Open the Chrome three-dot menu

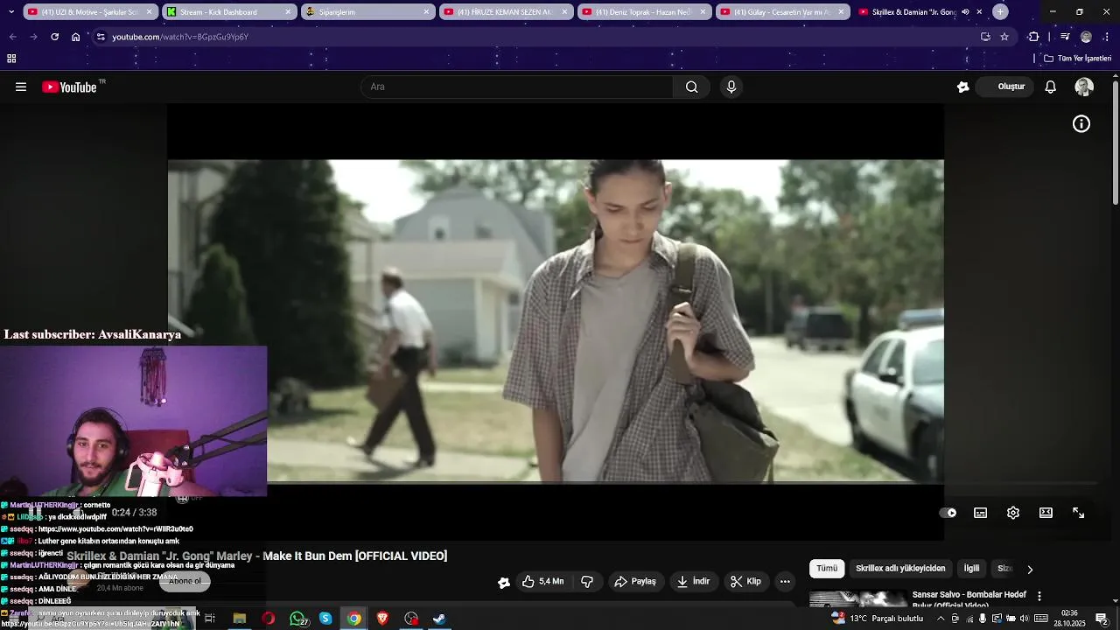tap(1107, 37)
